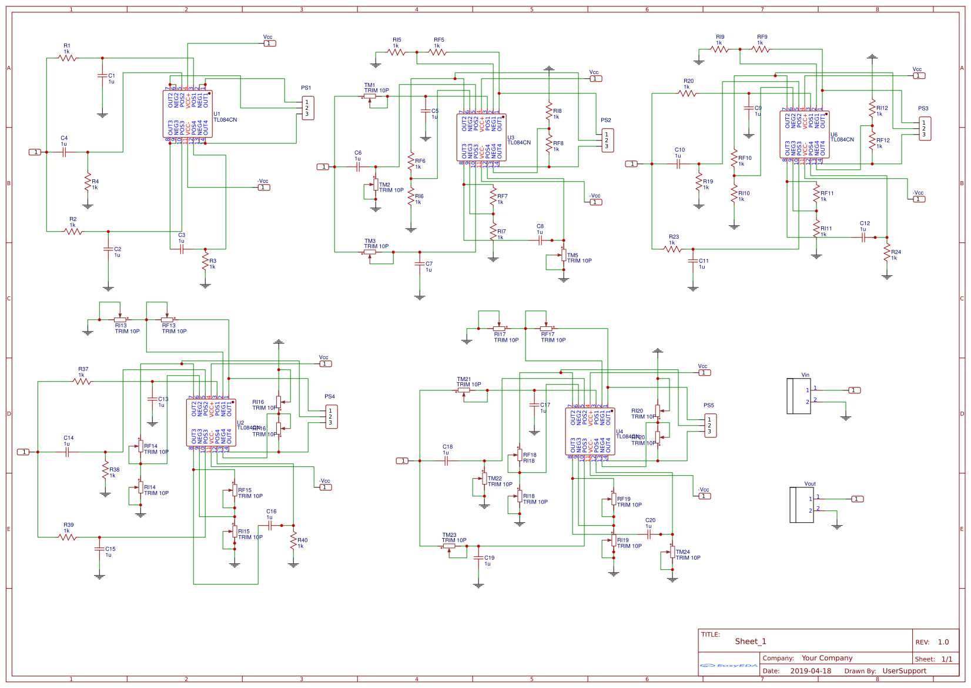
Task: Select the Vout connector symbol
Action: click(x=802, y=505)
